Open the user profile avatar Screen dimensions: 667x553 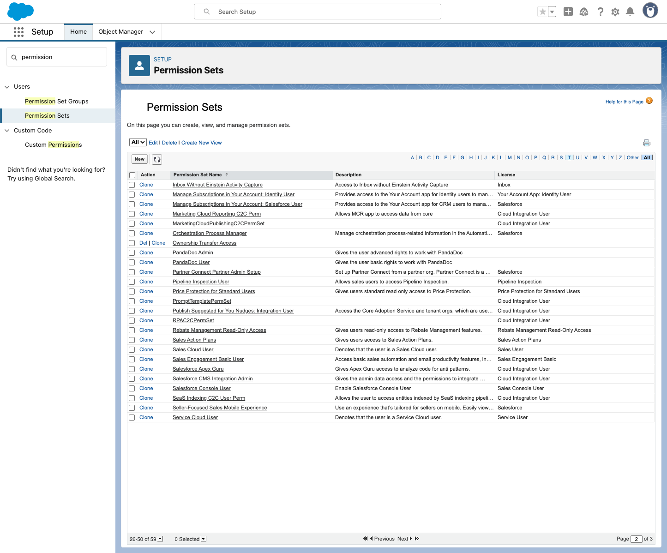tap(650, 11)
